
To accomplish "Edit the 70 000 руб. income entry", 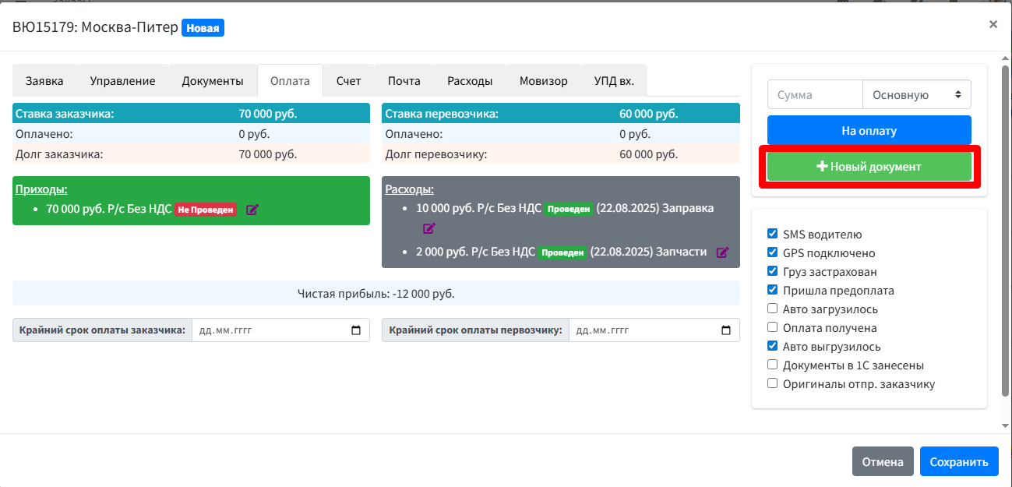I will (x=252, y=210).
